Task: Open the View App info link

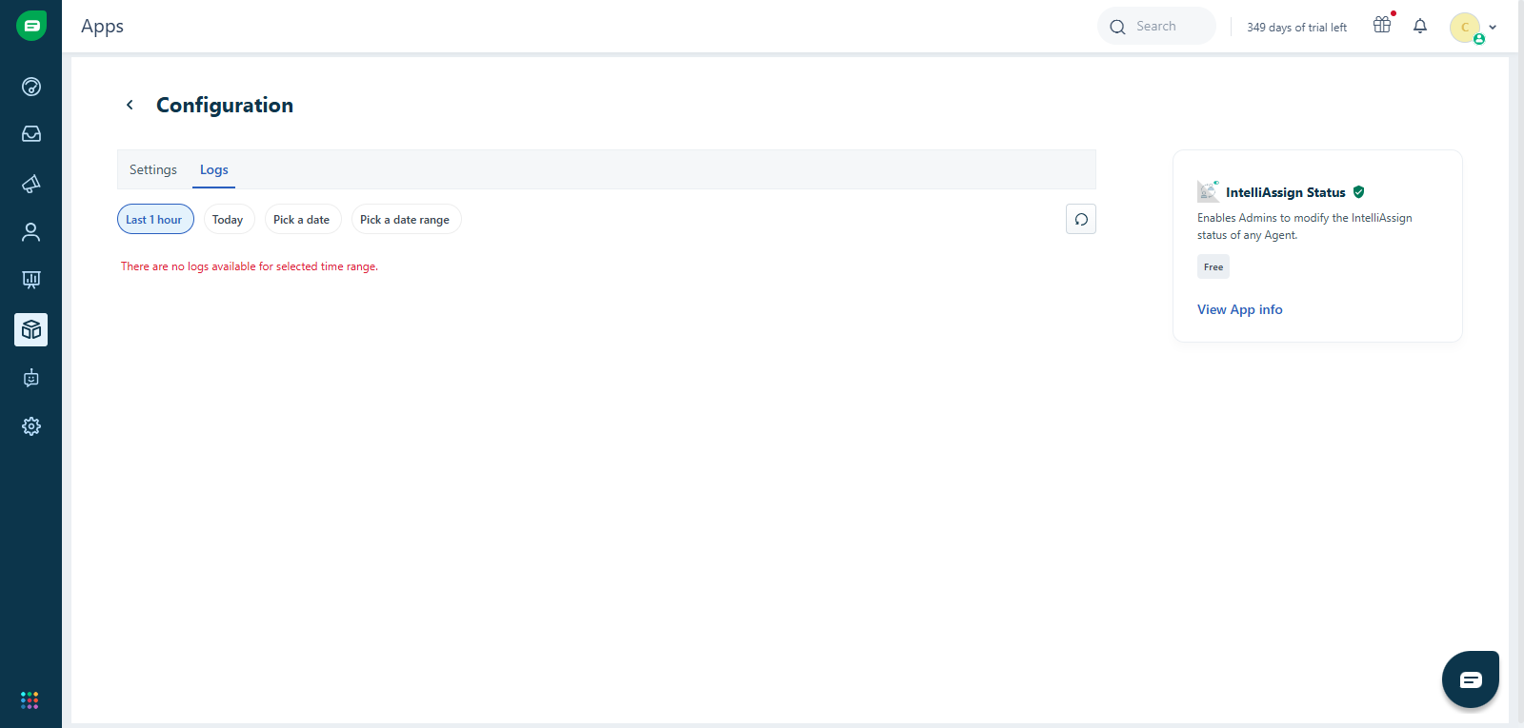Action: [1240, 309]
